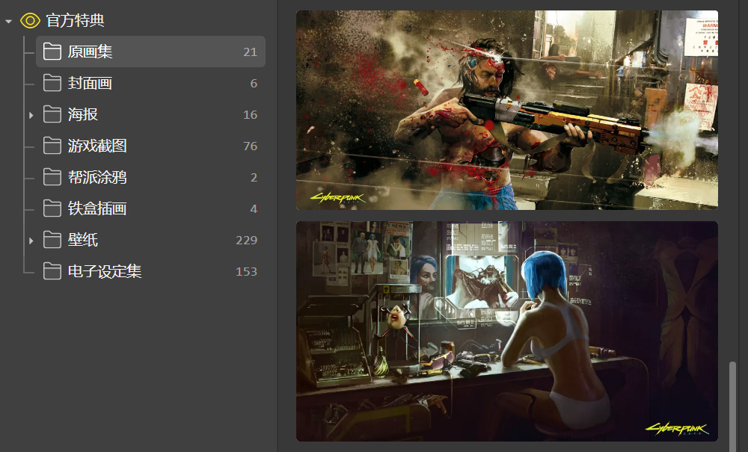Select the gunman shootout artwork thumbnail
The height and width of the screenshot is (452, 748).
[x=507, y=110]
